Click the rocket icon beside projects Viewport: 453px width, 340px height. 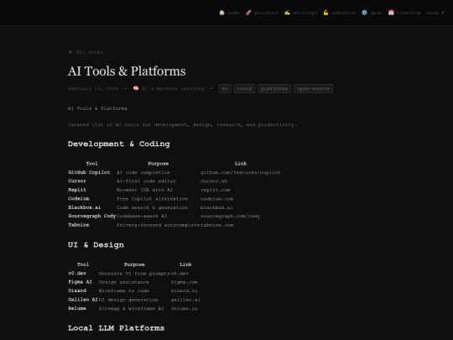click(x=248, y=13)
